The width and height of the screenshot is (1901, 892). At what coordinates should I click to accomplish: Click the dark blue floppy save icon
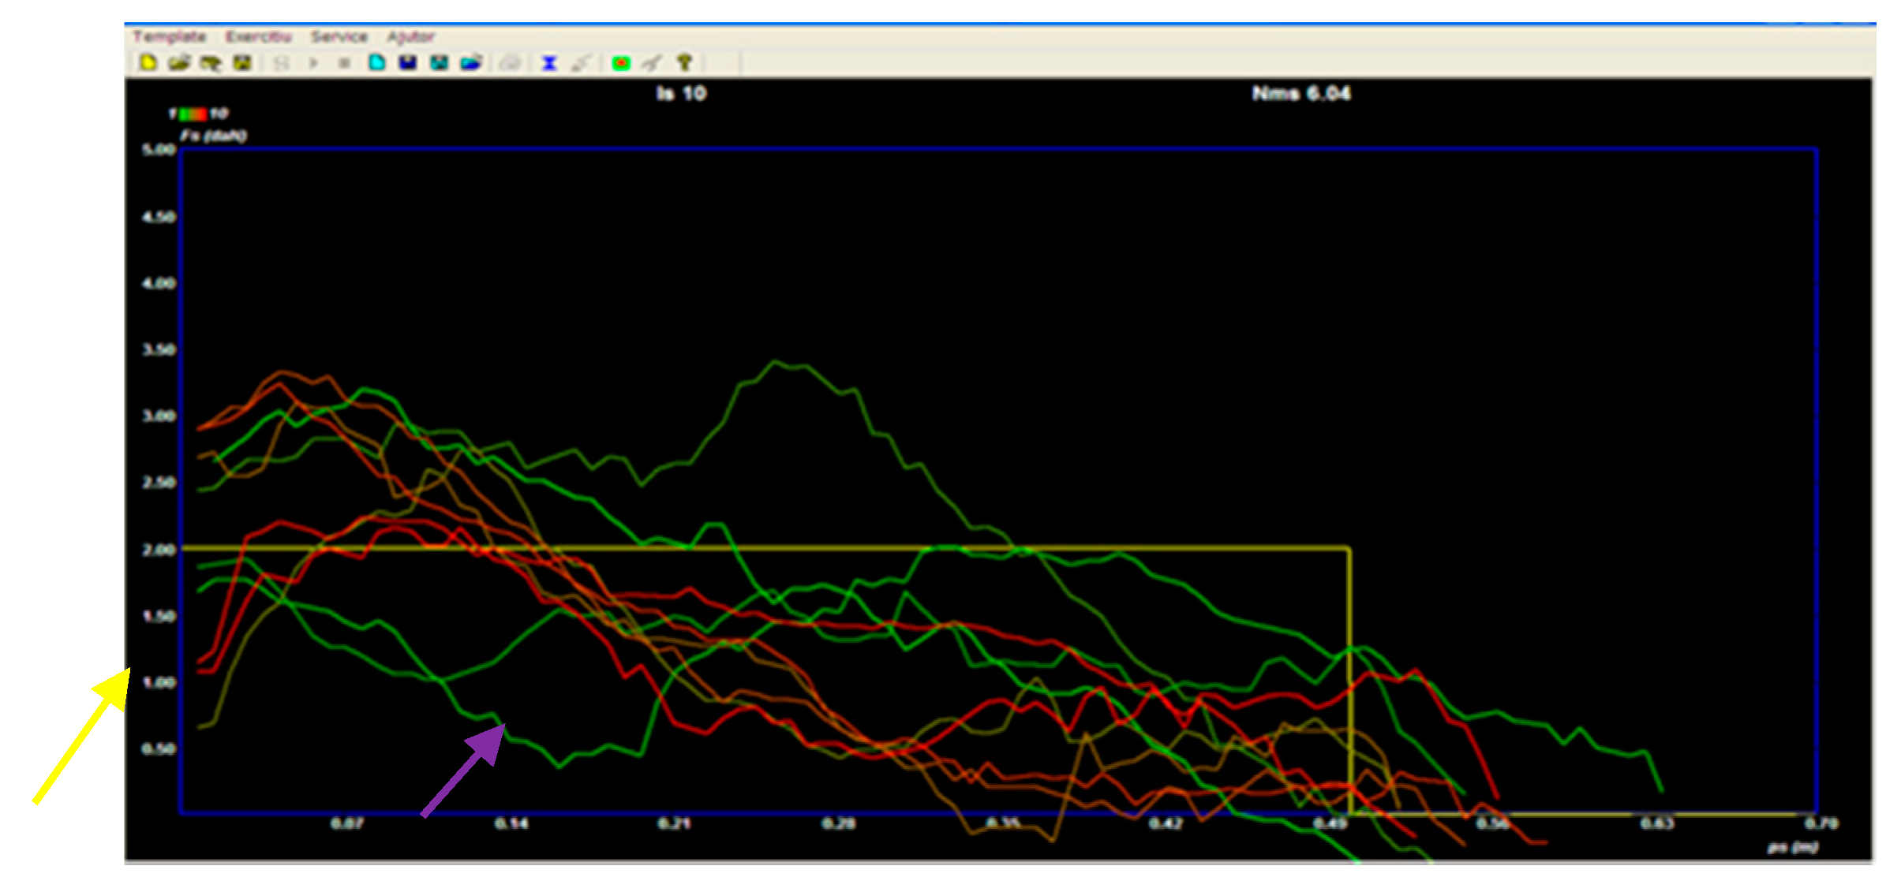click(407, 62)
